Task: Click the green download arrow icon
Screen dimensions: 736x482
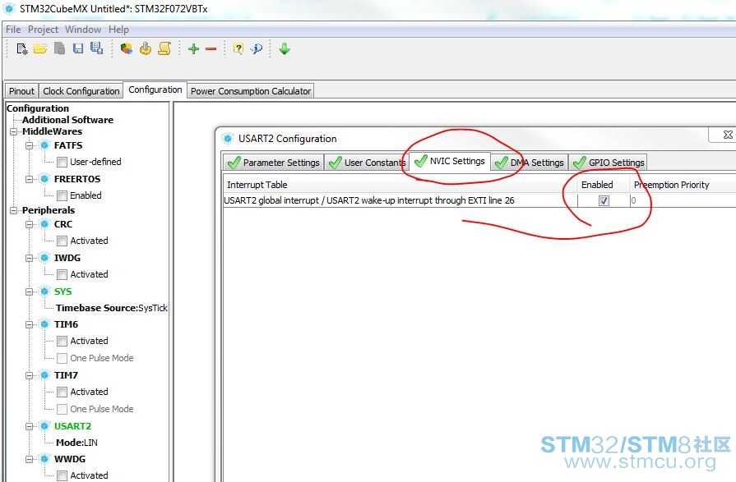Action: click(285, 48)
